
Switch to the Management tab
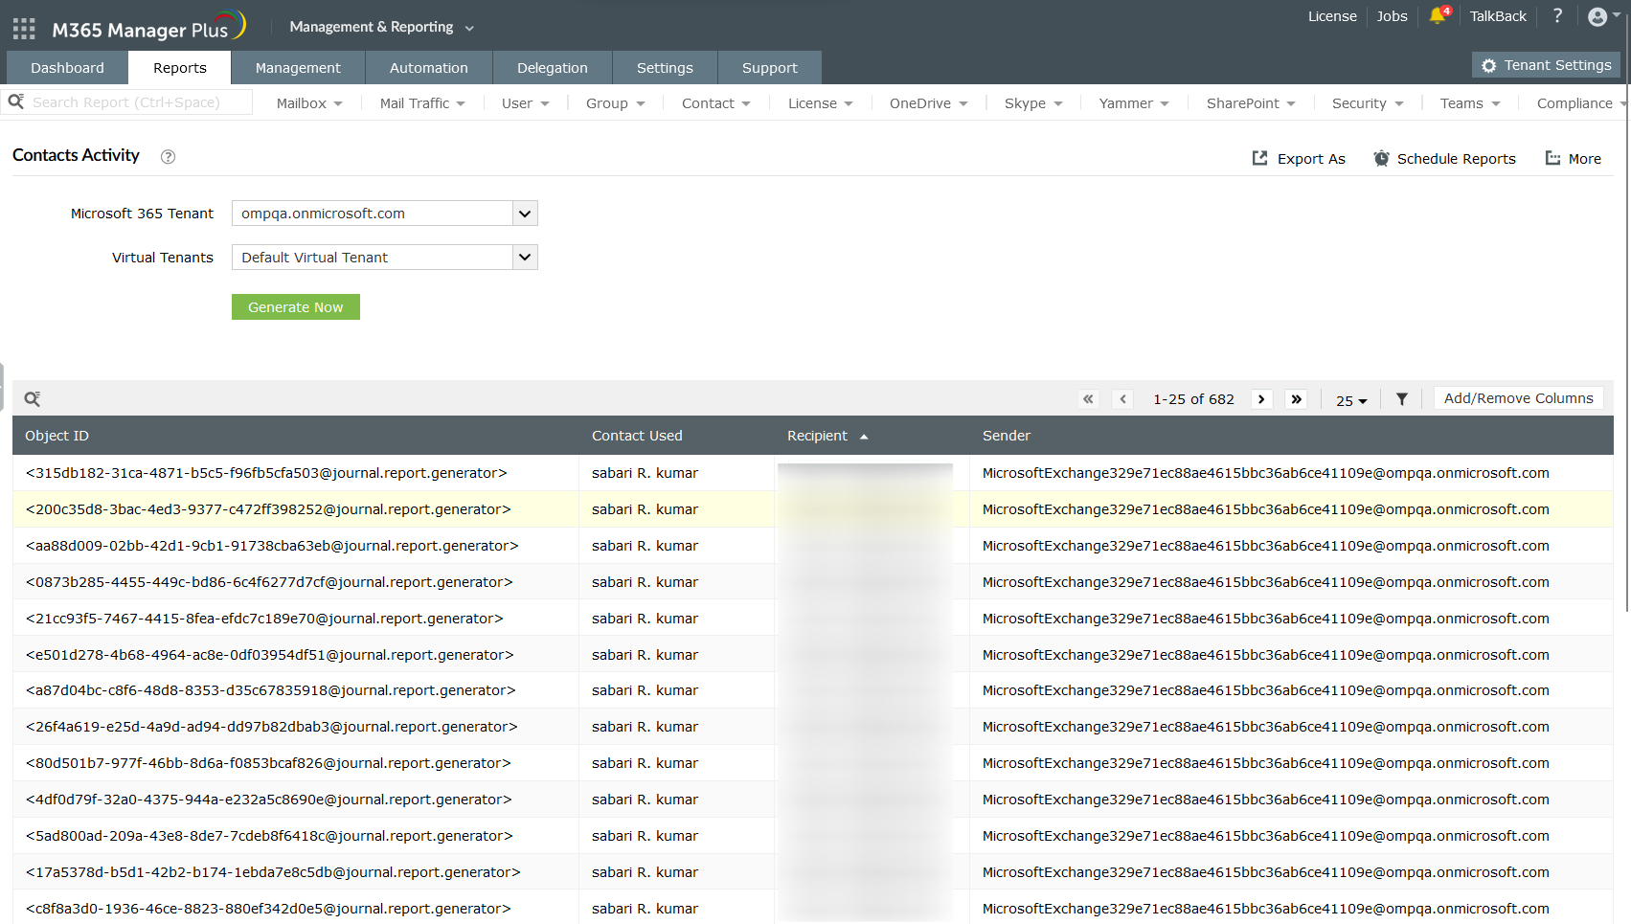click(298, 68)
